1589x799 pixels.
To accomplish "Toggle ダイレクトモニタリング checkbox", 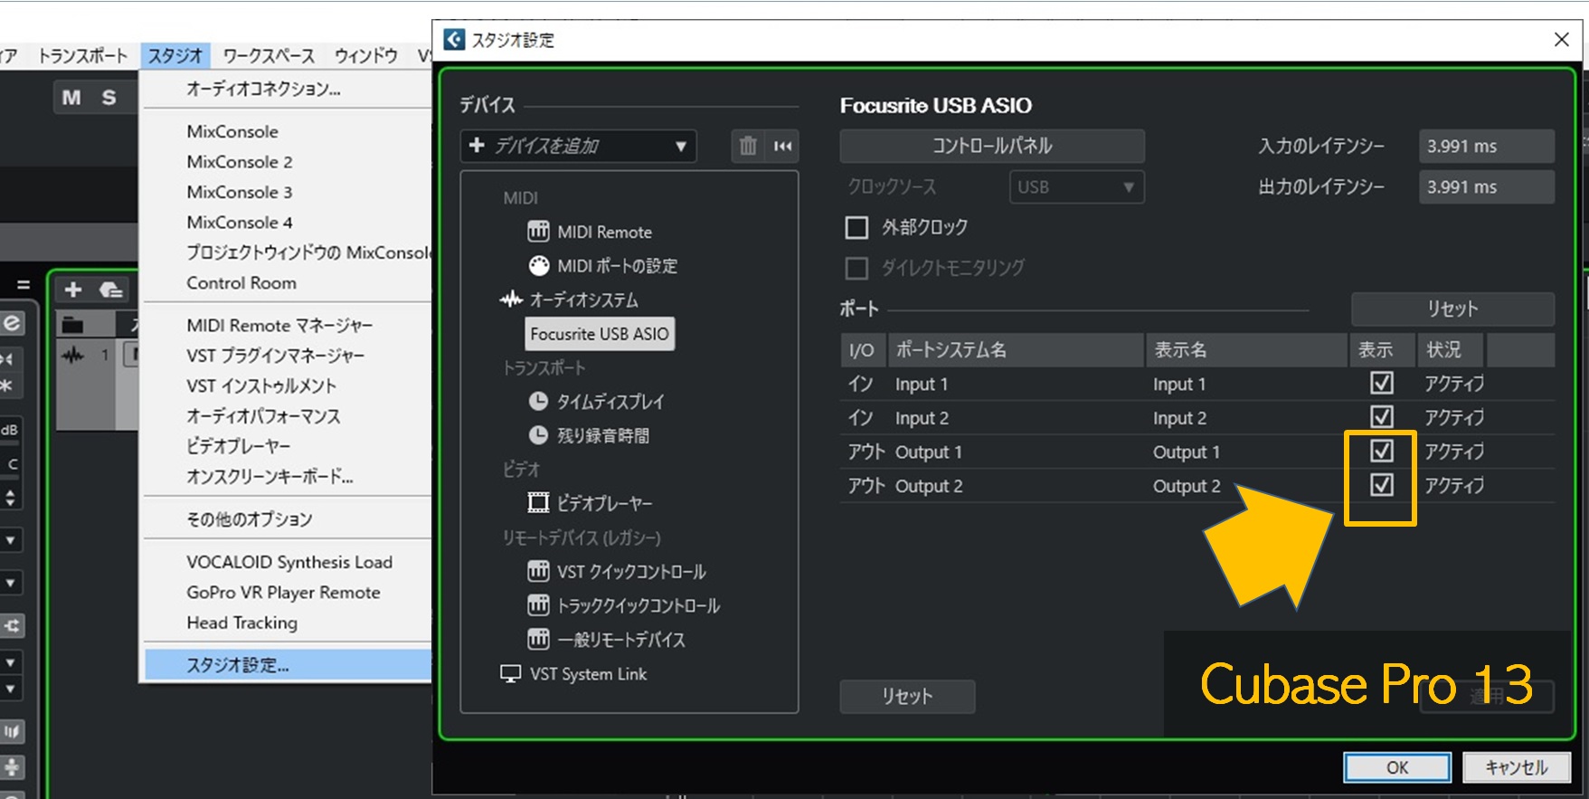I will 856,268.
